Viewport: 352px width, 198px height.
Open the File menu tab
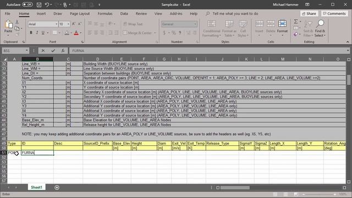click(7, 14)
